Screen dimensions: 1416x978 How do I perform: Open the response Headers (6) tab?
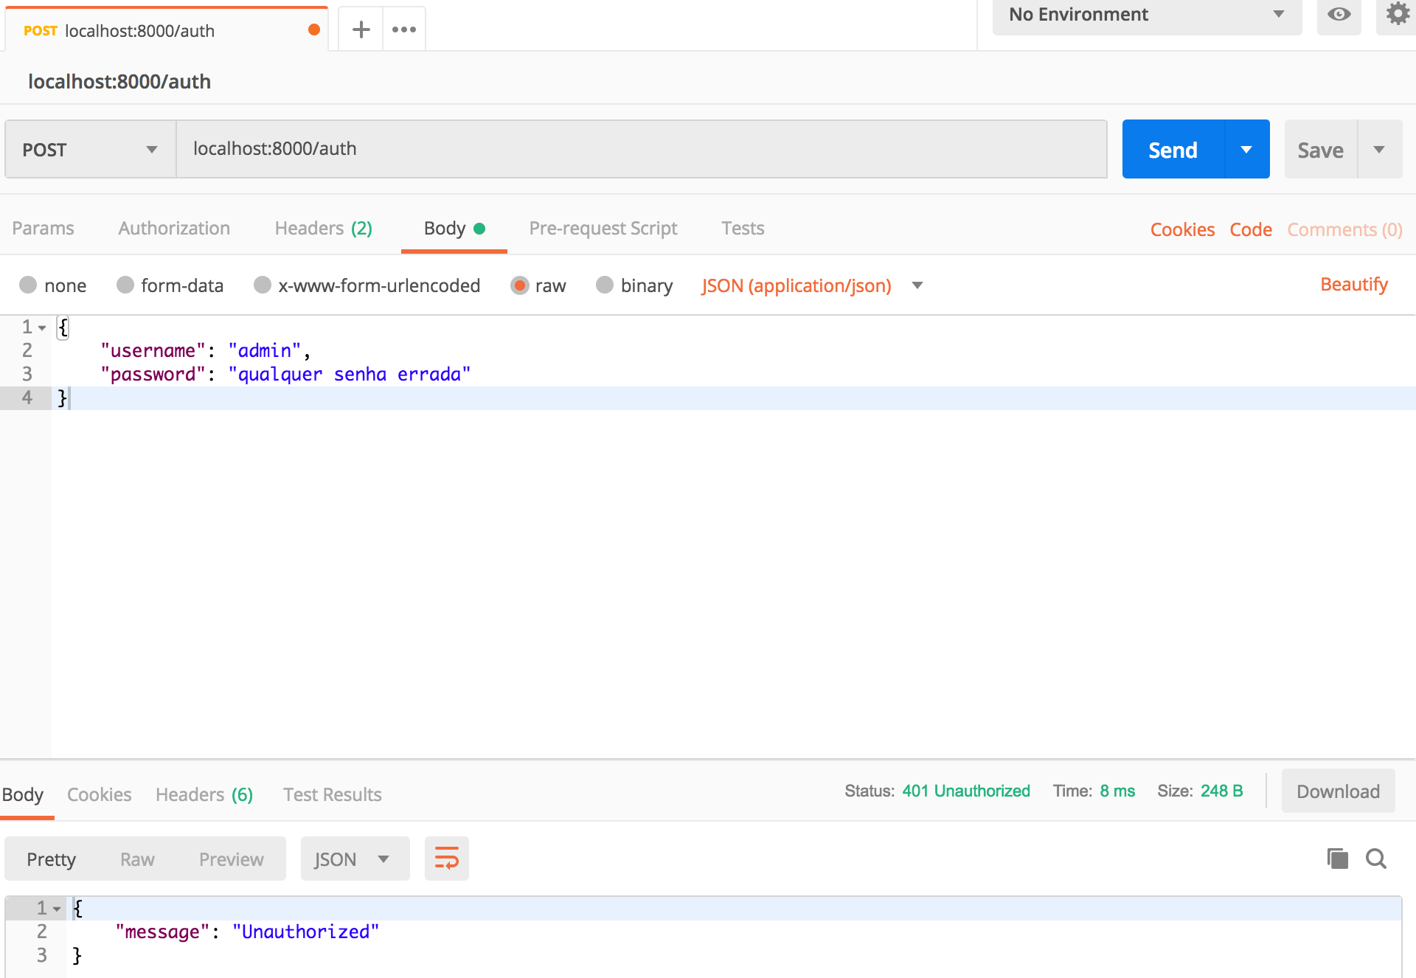point(204,795)
